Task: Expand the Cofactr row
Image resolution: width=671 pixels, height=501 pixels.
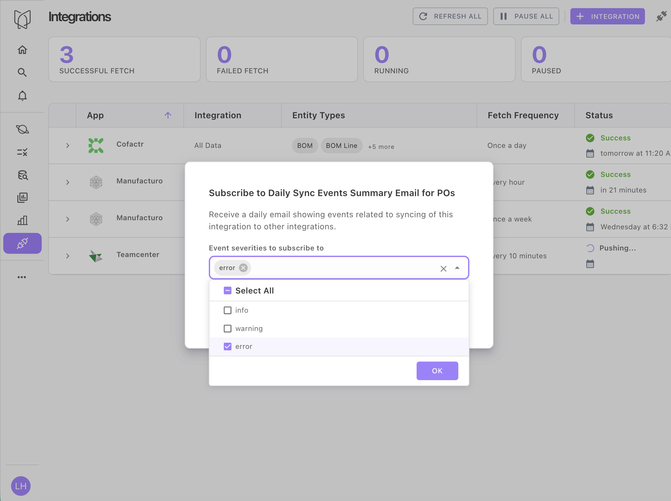Action: (68, 146)
